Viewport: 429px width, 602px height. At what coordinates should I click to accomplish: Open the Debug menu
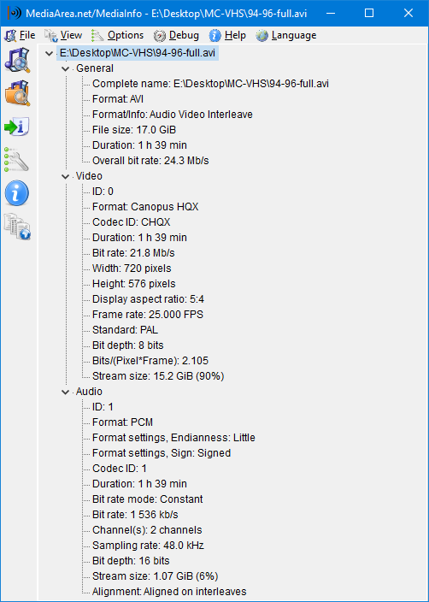pyautogui.click(x=177, y=36)
